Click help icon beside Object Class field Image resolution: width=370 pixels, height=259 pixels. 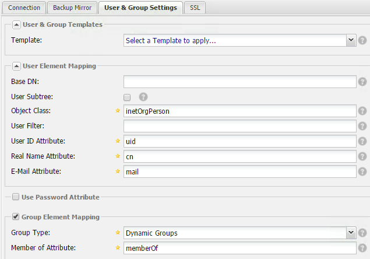pos(362,111)
